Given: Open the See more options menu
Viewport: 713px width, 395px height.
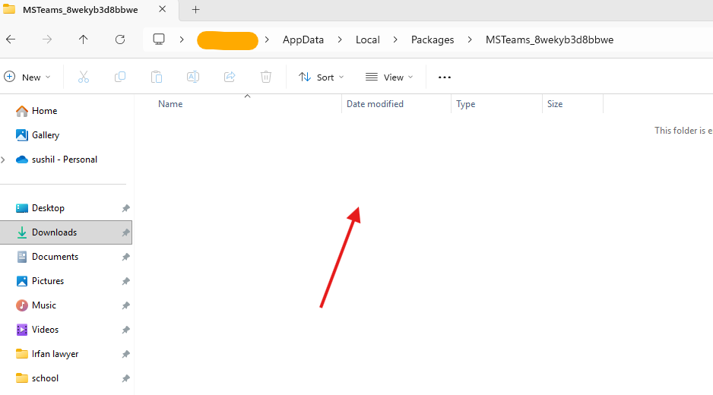Looking at the screenshot, I should (445, 77).
